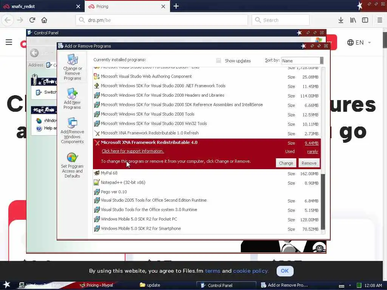387x290 pixels.
Task: Click the browser Back arrow button
Action: [x=8, y=20]
